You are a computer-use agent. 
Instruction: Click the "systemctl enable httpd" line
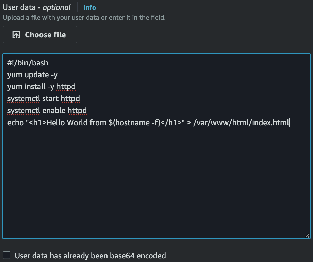tap(47, 111)
